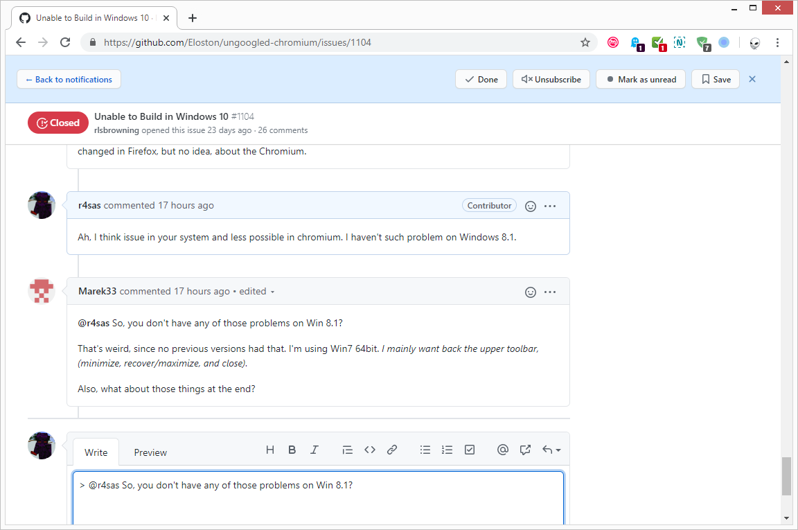Image resolution: width=798 pixels, height=530 pixels.
Task: Open the Chrome three-dot menu
Action: [x=777, y=43]
